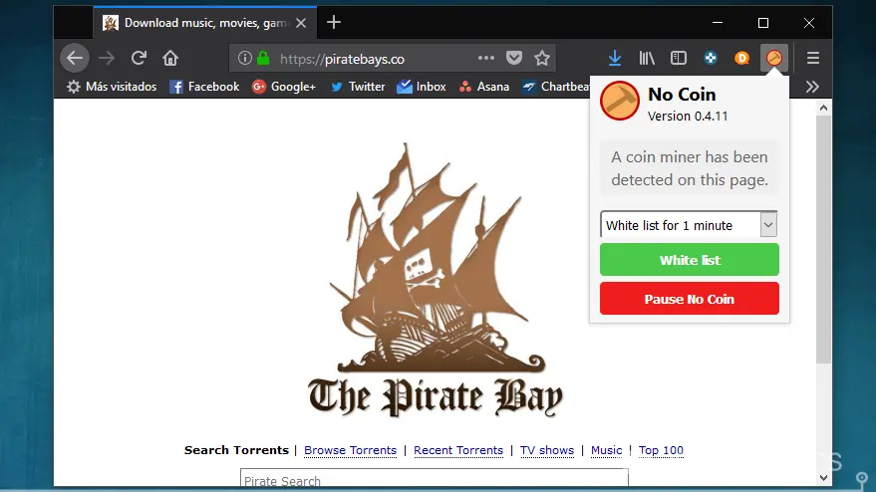Viewport: 876px width, 492px height.
Task: Open the home page icon
Action: tap(170, 58)
